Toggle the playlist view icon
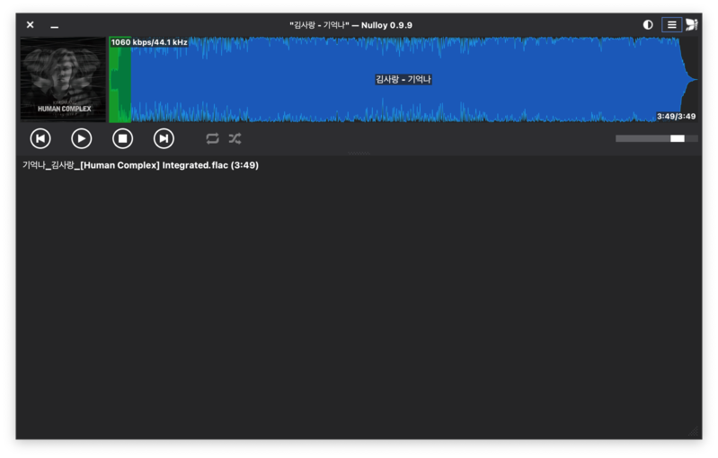Screen dimensions: 718x458 pyautogui.click(x=672, y=25)
